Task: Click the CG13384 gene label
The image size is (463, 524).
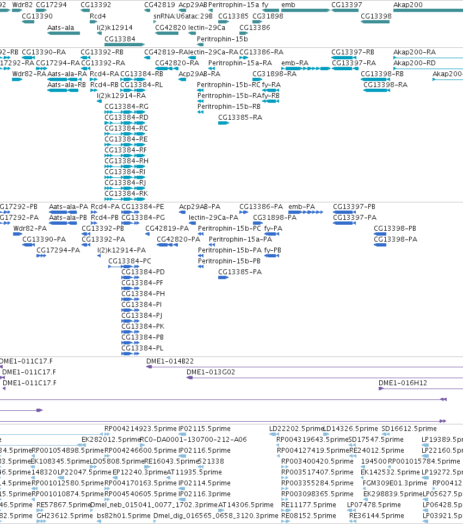Action: (x=120, y=39)
